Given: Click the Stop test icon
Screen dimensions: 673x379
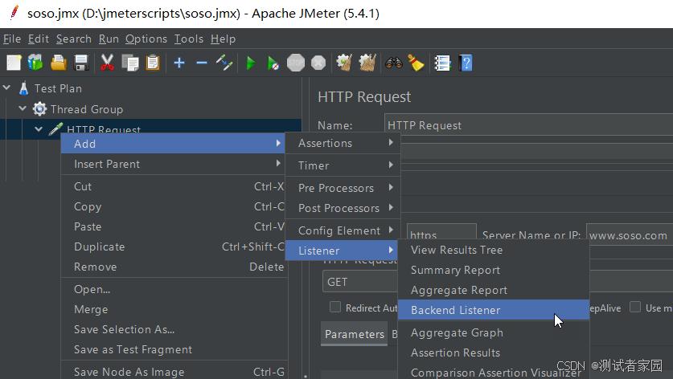Looking at the screenshot, I should tap(296, 63).
